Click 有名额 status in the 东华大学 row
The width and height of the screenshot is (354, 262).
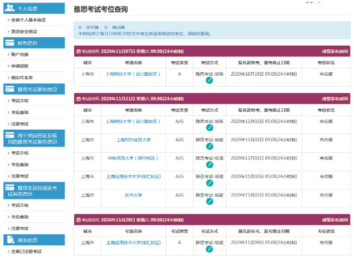pyautogui.click(x=326, y=195)
